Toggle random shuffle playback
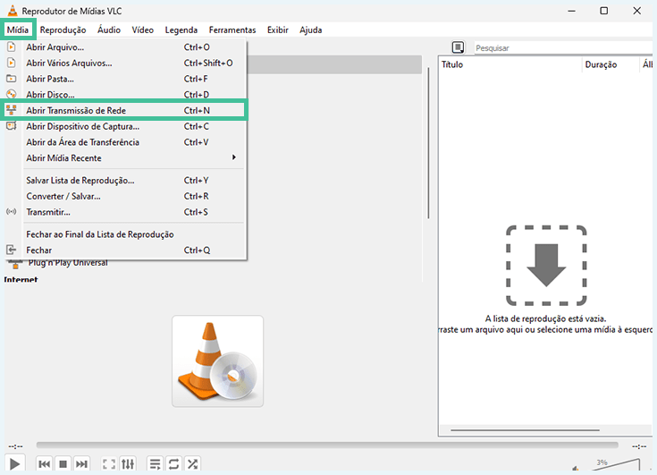The height and width of the screenshot is (475, 657). (x=192, y=463)
